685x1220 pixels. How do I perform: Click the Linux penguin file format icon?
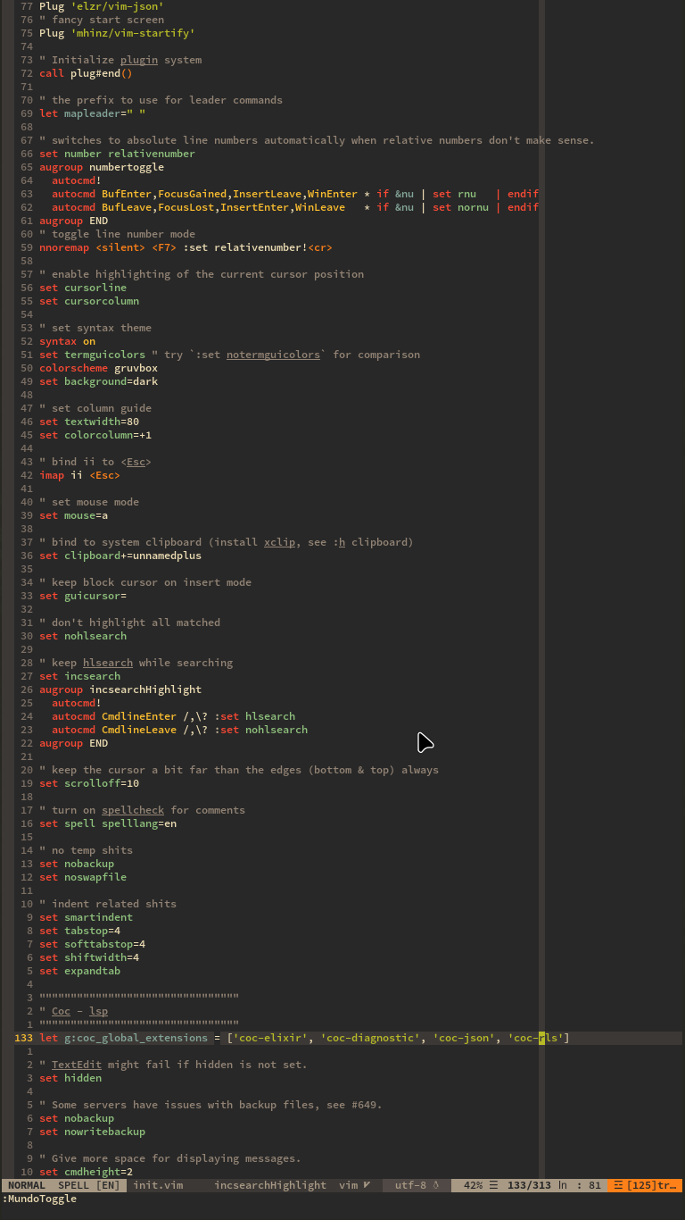[x=436, y=1185]
